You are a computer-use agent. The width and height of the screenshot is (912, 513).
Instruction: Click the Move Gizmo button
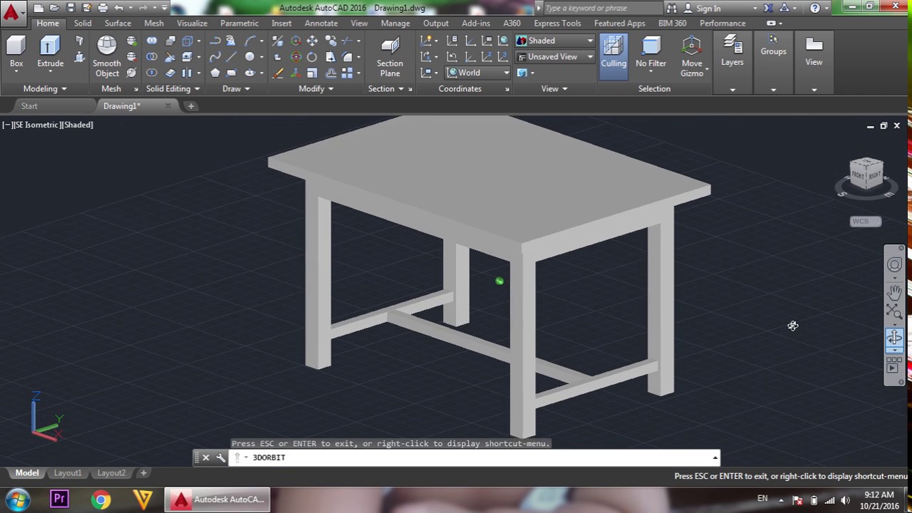tap(692, 57)
